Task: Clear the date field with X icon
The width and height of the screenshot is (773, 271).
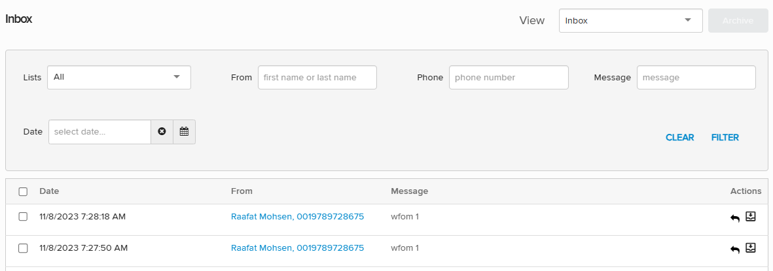Action: 162,132
